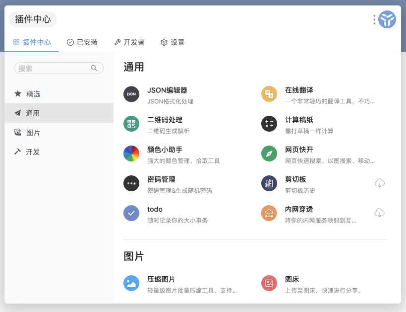Open the three-dot more options menu
Viewport: 406px width, 312px height.
coord(374,20)
